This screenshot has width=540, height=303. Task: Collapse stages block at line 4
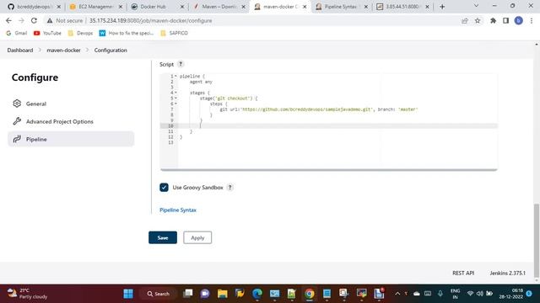tap(175, 93)
